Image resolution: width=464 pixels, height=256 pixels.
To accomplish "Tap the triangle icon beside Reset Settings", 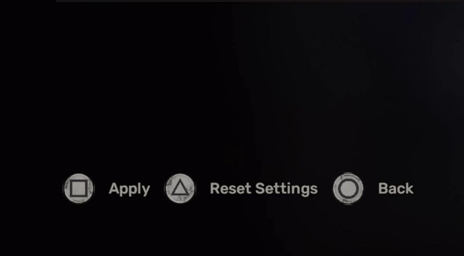I will [x=180, y=188].
